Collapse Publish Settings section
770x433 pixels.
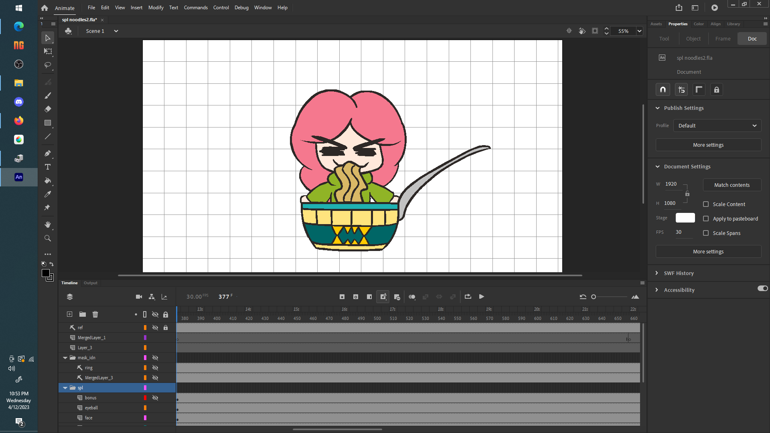(x=657, y=108)
